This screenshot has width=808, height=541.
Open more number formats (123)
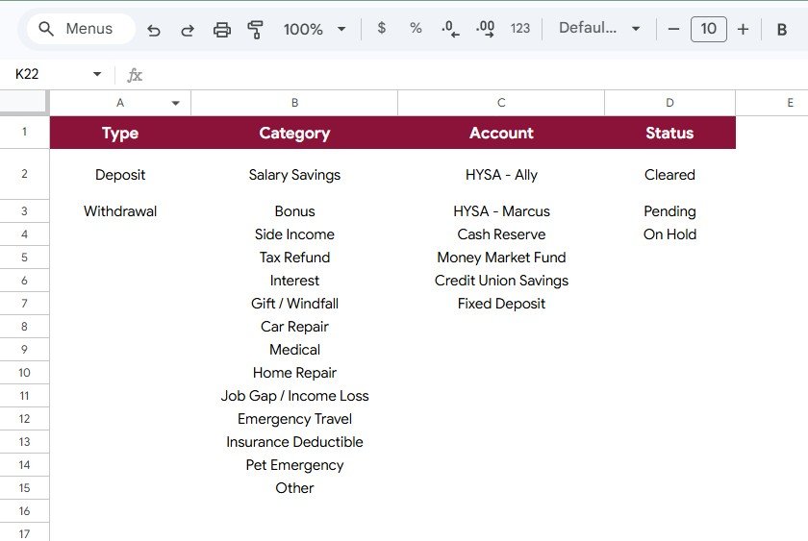click(x=520, y=28)
